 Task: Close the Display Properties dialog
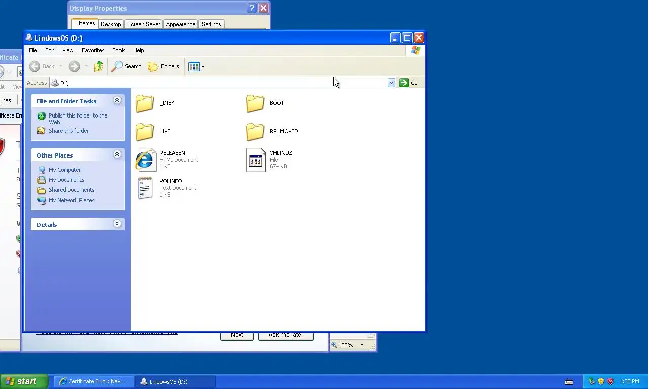(x=263, y=8)
